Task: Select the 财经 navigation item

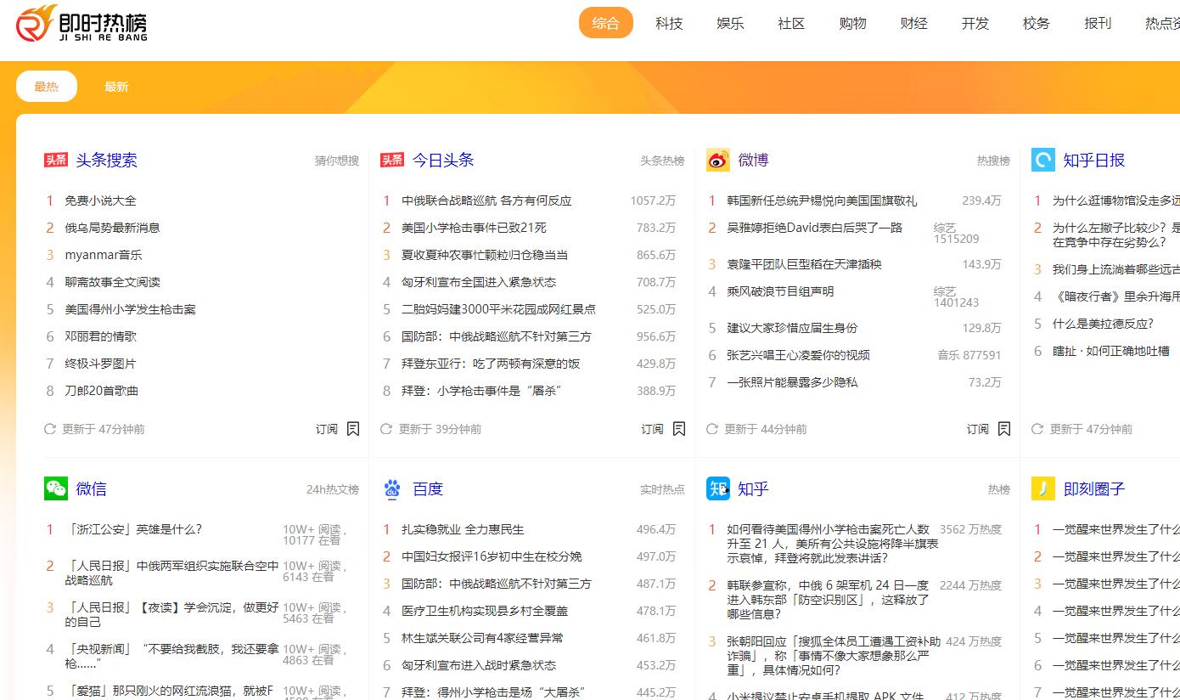Action: tap(913, 23)
